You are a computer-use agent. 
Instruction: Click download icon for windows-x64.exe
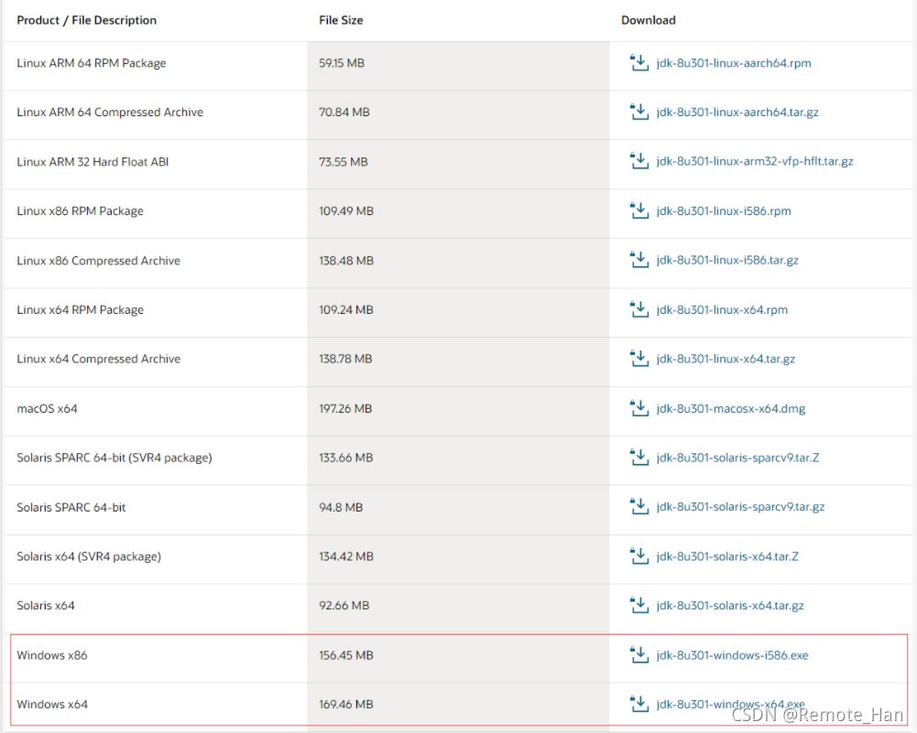[x=639, y=704]
